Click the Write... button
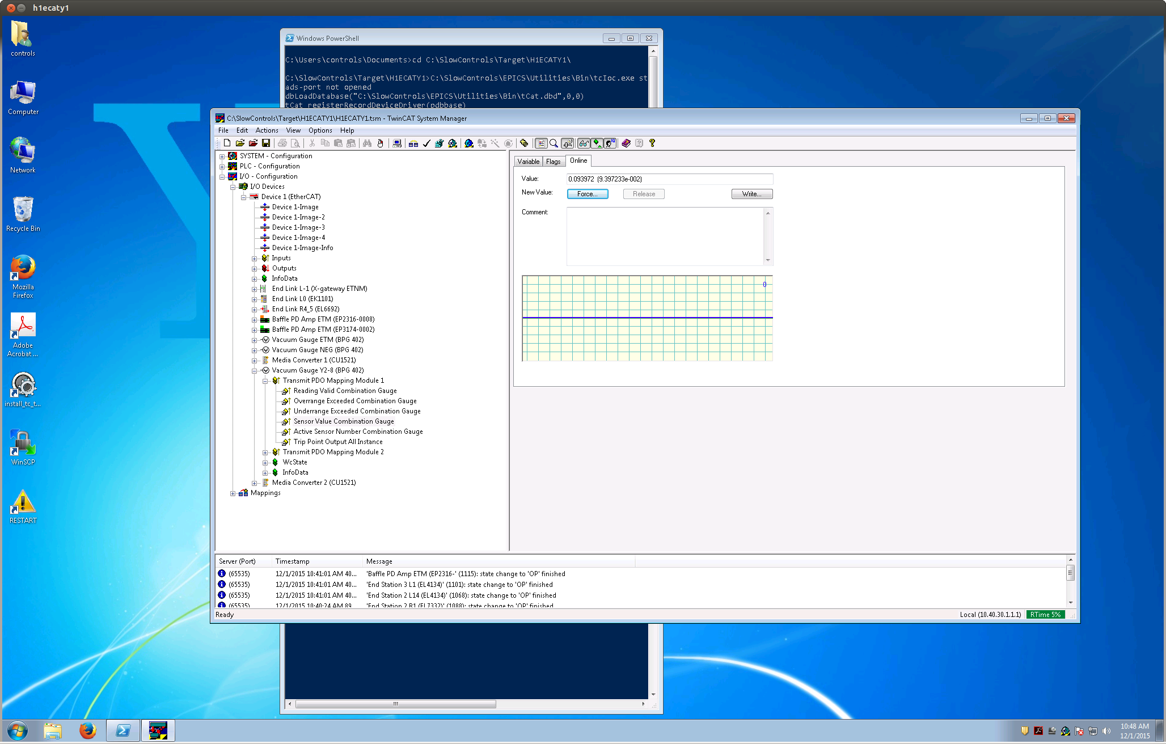 pos(752,194)
